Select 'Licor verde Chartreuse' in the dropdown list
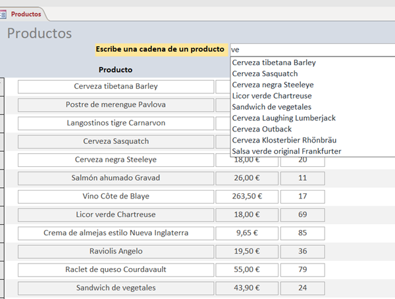Screen dimensions: 395x299 (273, 96)
